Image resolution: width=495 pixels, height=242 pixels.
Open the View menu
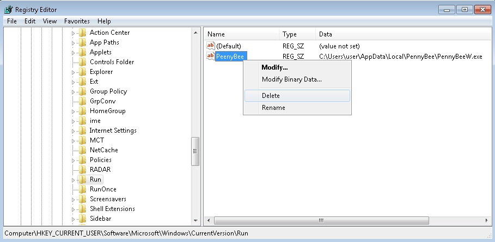[50, 21]
